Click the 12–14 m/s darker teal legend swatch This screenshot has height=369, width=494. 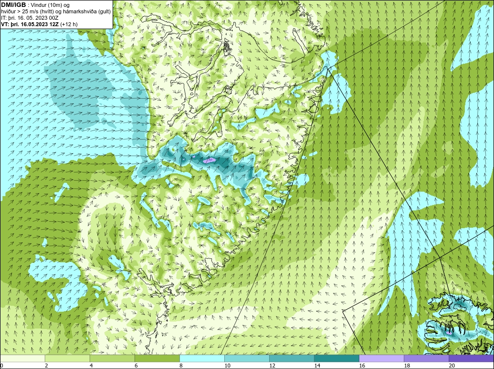coord(292,359)
